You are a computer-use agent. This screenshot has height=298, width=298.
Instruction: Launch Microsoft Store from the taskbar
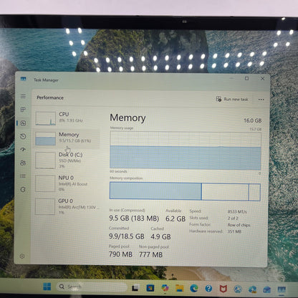(150, 288)
